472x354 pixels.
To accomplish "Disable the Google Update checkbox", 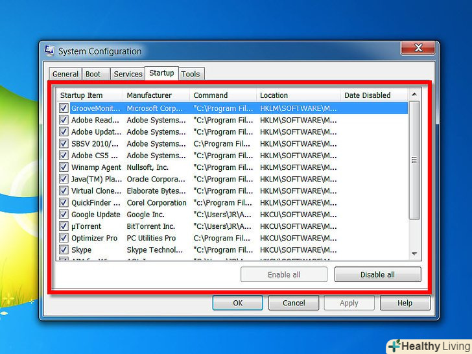I will 64,215.
